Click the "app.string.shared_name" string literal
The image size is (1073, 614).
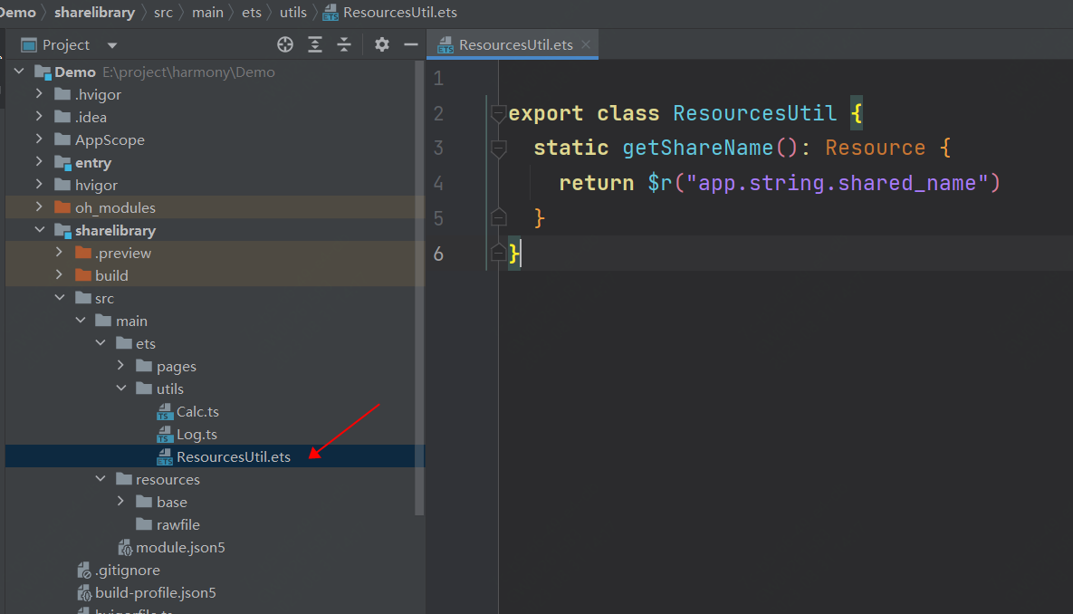point(838,183)
